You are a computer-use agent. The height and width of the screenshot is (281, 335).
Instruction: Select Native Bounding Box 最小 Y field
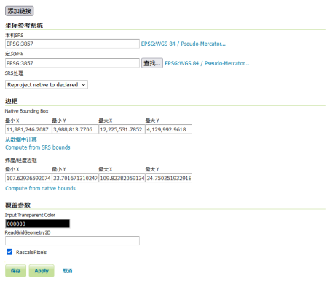pos(75,129)
